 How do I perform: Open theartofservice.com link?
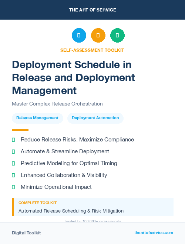click(154, 233)
